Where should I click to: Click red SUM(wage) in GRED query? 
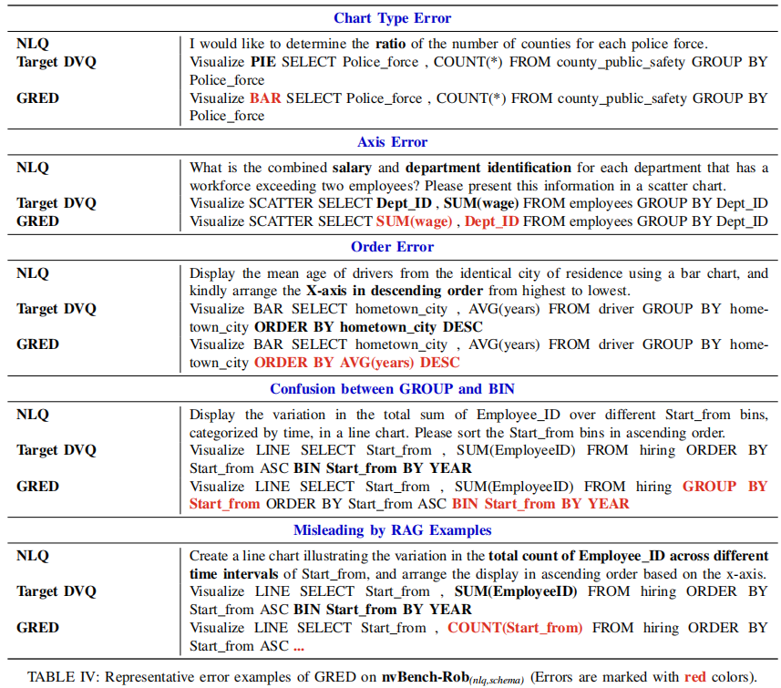(414, 221)
